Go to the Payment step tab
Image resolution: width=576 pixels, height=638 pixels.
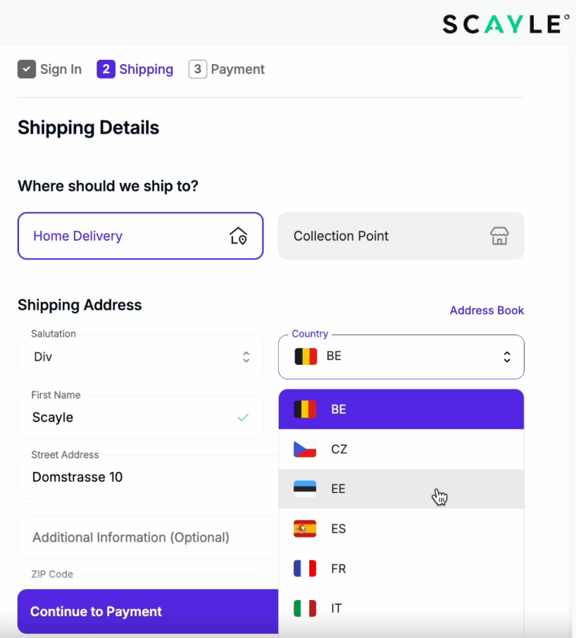pos(227,69)
